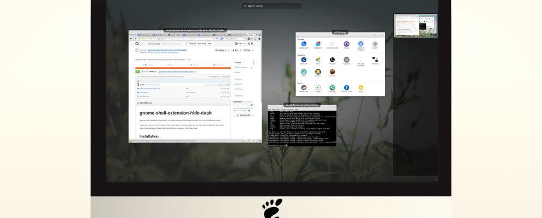
Task: Open the Color settings icon
Action: coord(318,61)
